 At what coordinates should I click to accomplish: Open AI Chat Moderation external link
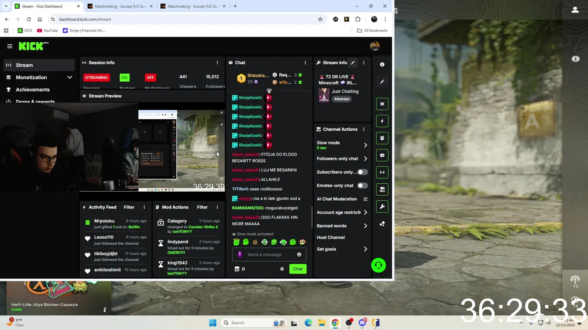(x=366, y=199)
